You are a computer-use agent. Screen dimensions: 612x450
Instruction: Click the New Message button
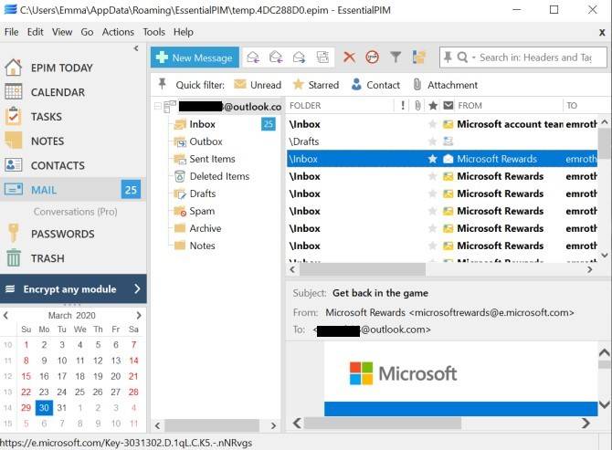click(195, 58)
